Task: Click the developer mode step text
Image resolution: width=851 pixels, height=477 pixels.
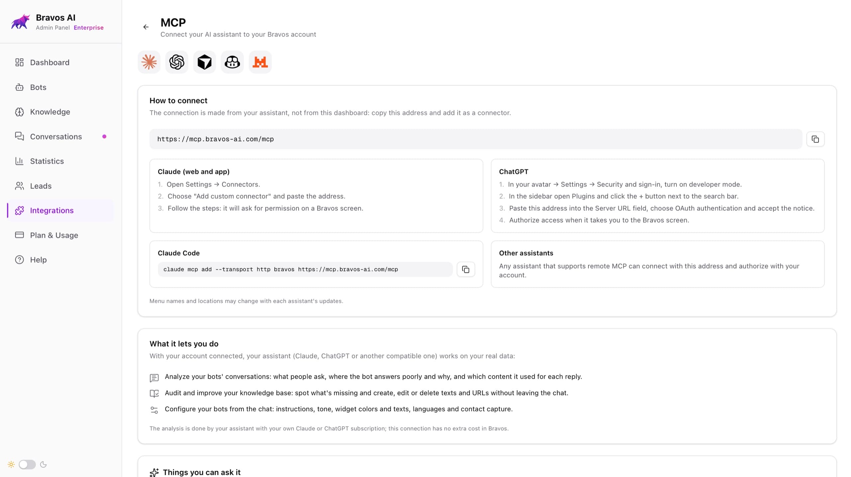Action: point(625,184)
